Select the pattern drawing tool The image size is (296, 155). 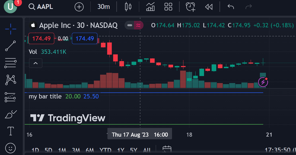coord(10,80)
